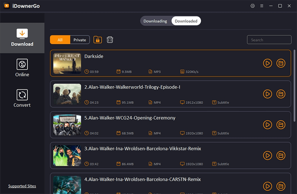The width and height of the screenshot is (297, 194).
Task: Play Walkerworld-Trilogy-Episode-I video
Action: pyautogui.click(x=267, y=94)
